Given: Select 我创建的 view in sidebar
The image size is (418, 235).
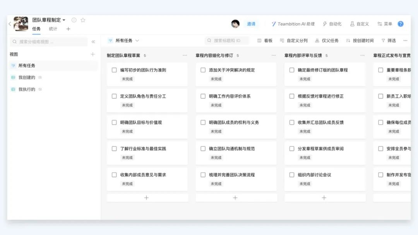Looking at the screenshot, I should [x=27, y=78].
